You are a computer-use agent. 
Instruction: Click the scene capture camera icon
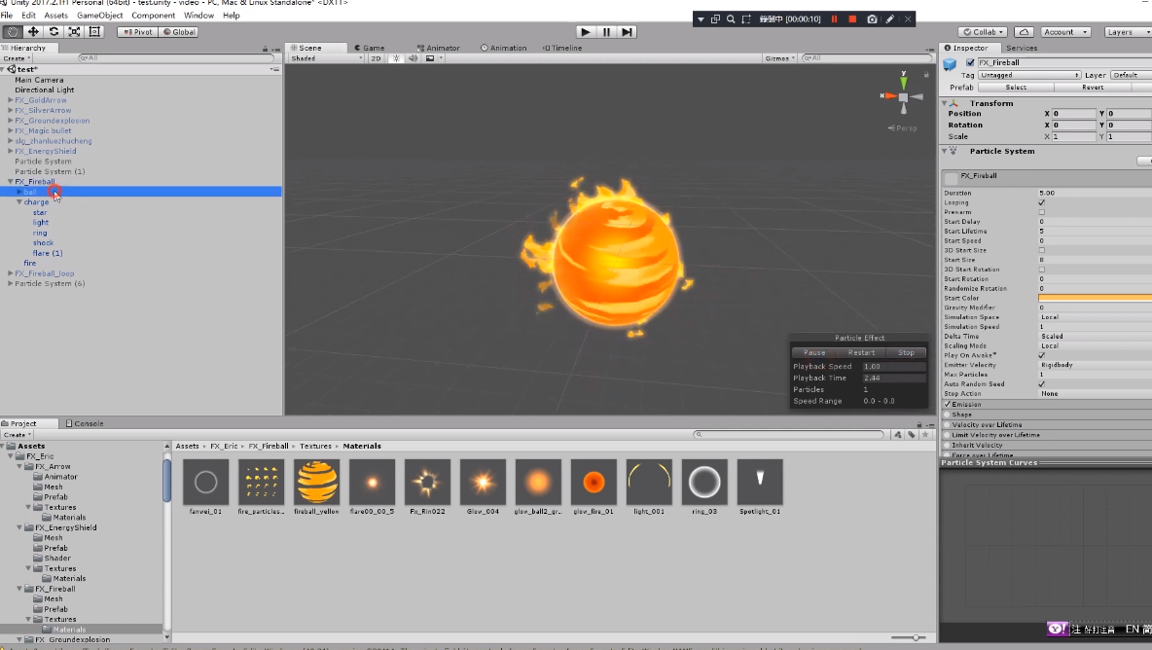click(x=872, y=18)
